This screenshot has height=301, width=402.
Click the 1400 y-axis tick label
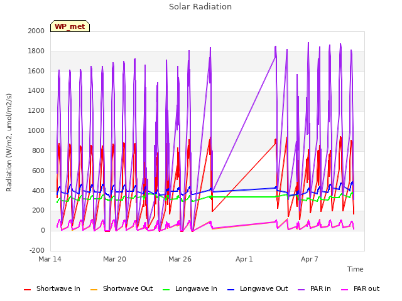coord(36,90)
